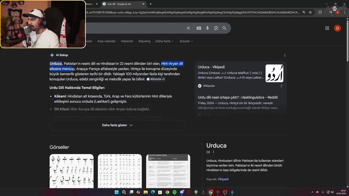Open the 'Urduca - Vikipedi' source link
This screenshot has width=349, height=196.
point(211,67)
